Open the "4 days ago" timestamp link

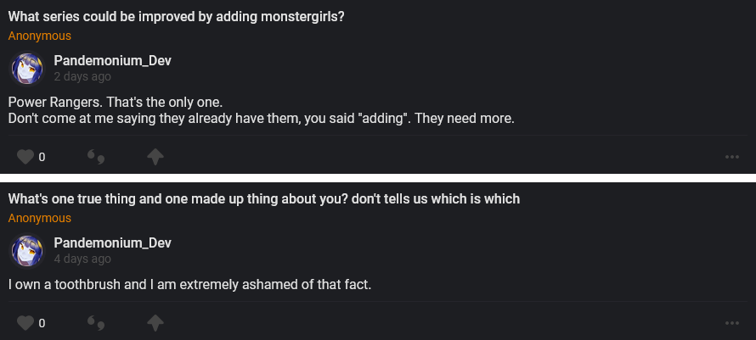point(82,259)
